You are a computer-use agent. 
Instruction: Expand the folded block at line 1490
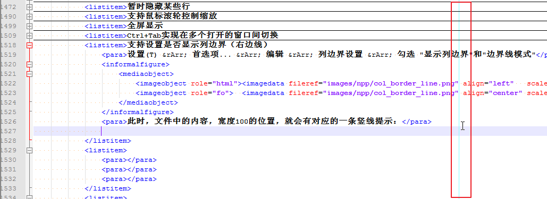tap(30, 16)
